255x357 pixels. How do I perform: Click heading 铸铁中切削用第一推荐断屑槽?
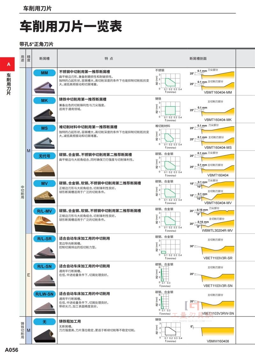pyautogui.click(x=83, y=99)
